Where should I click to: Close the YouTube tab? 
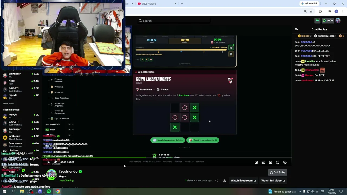click(175, 4)
